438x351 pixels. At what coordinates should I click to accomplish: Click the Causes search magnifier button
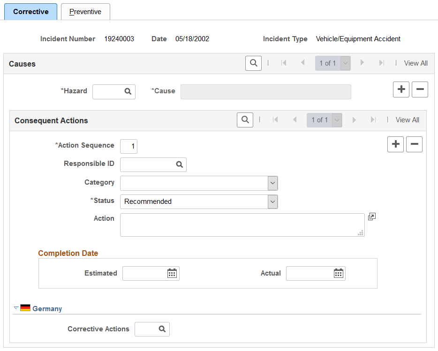(x=253, y=63)
